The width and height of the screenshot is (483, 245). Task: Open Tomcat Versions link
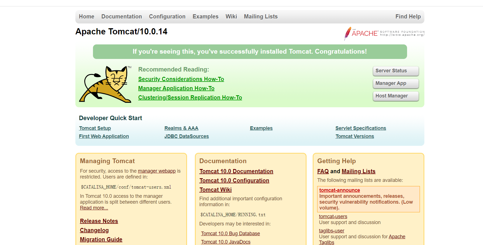click(355, 136)
